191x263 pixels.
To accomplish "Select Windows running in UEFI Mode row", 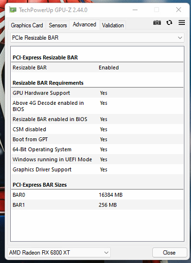I will click(97, 159).
